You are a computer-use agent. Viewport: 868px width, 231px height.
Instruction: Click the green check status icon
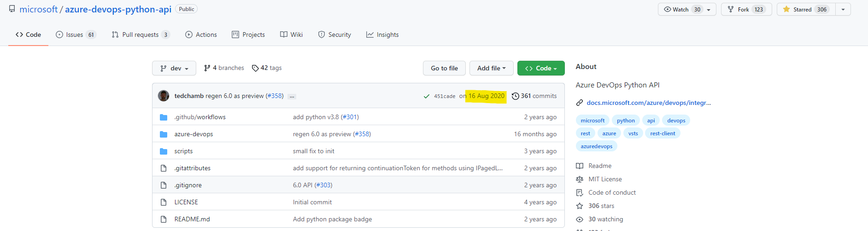[427, 96]
